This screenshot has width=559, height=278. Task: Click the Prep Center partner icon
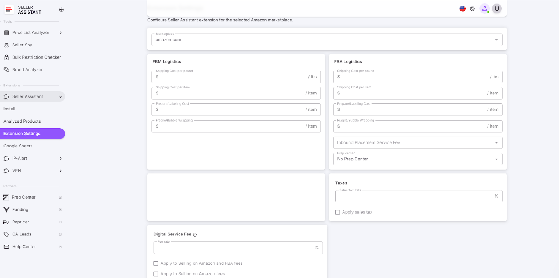(x=6, y=198)
